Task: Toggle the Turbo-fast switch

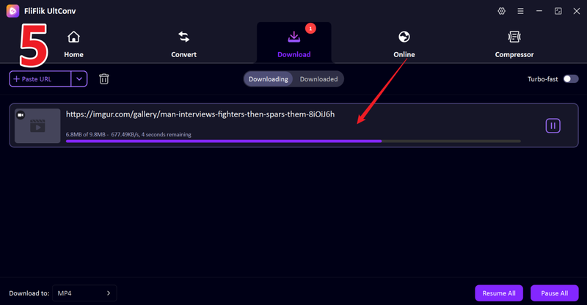Action: 571,79
